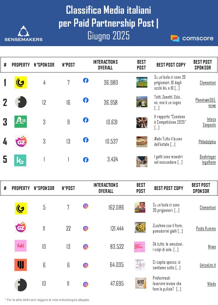Open the Nivea sponsor link

[x=211, y=247]
